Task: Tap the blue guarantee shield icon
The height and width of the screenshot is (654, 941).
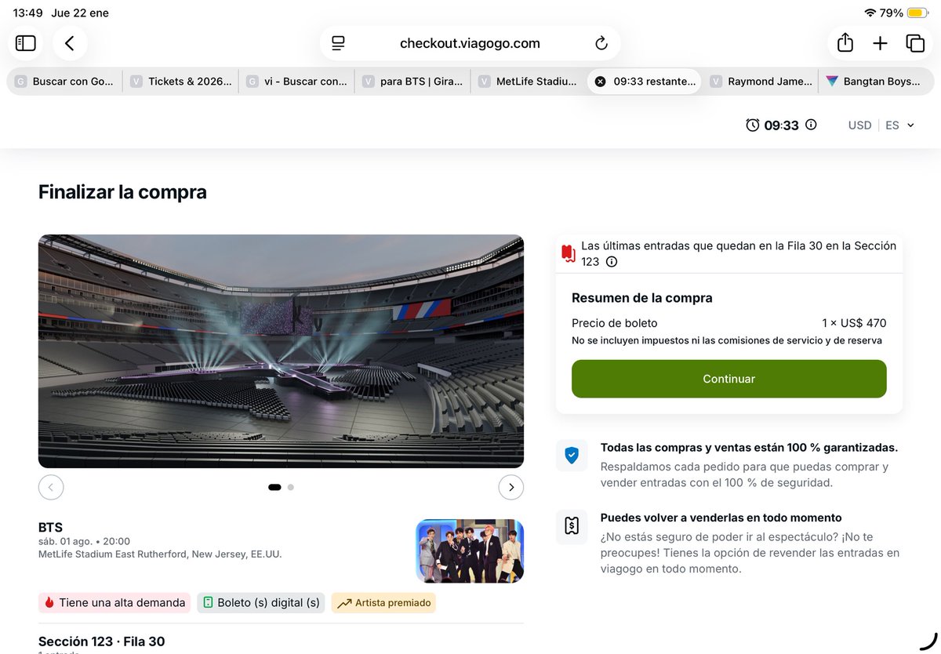Action: (x=572, y=456)
